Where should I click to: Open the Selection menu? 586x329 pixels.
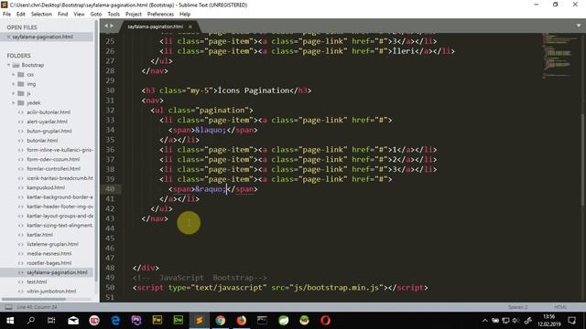41,15
